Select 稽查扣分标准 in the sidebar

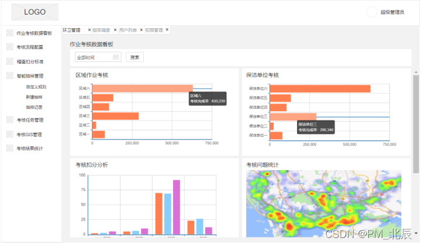tap(30, 61)
